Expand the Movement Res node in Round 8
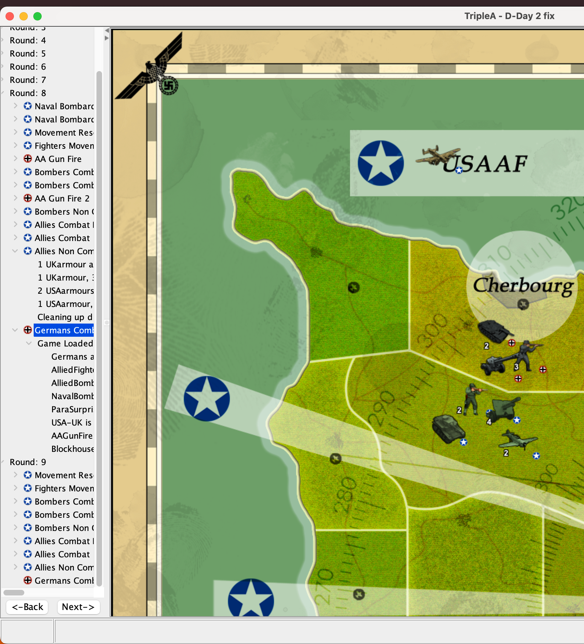The width and height of the screenshot is (584, 644). pos(15,132)
